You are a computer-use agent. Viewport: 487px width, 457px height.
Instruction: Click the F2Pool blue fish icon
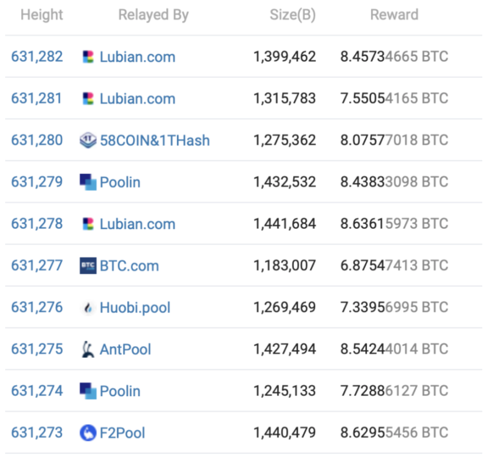88,433
